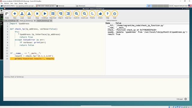Create a New file

click(x=15, y=15)
